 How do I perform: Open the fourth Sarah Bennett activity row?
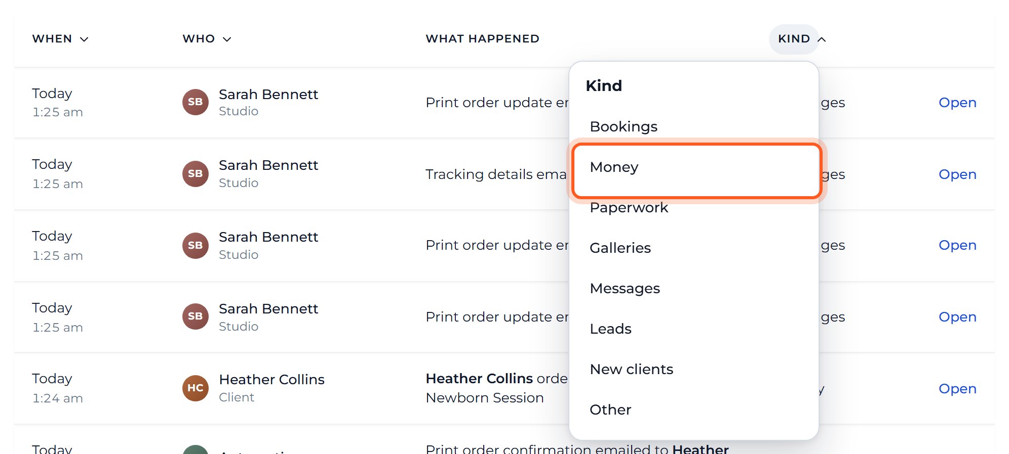(957, 316)
